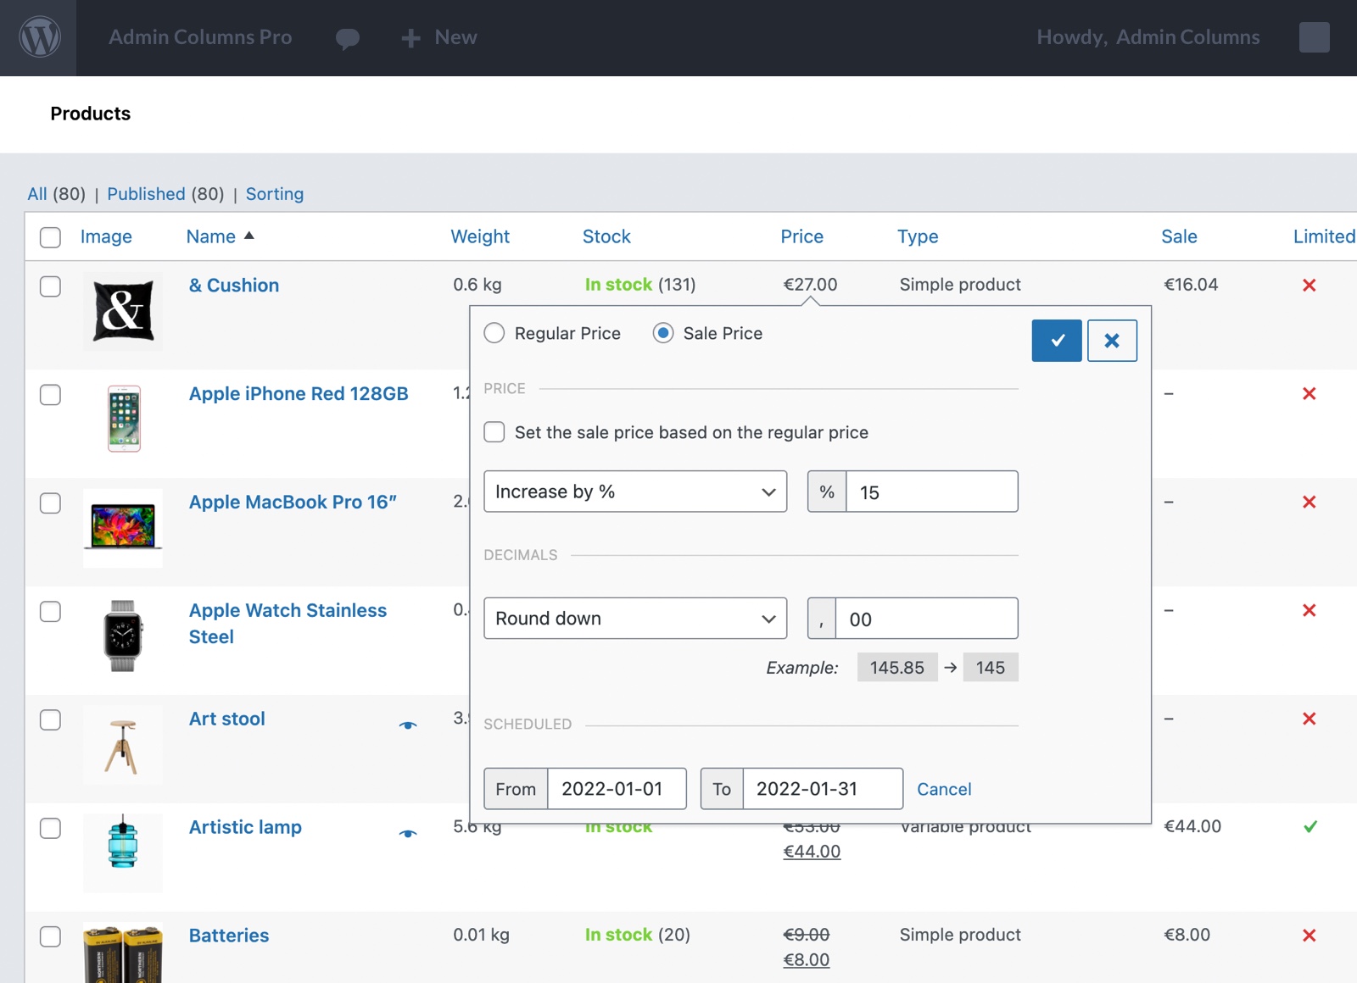The height and width of the screenshot is (983, 1357).
Task: Check the Artistic lamp row checkbox
Action: 51,828
